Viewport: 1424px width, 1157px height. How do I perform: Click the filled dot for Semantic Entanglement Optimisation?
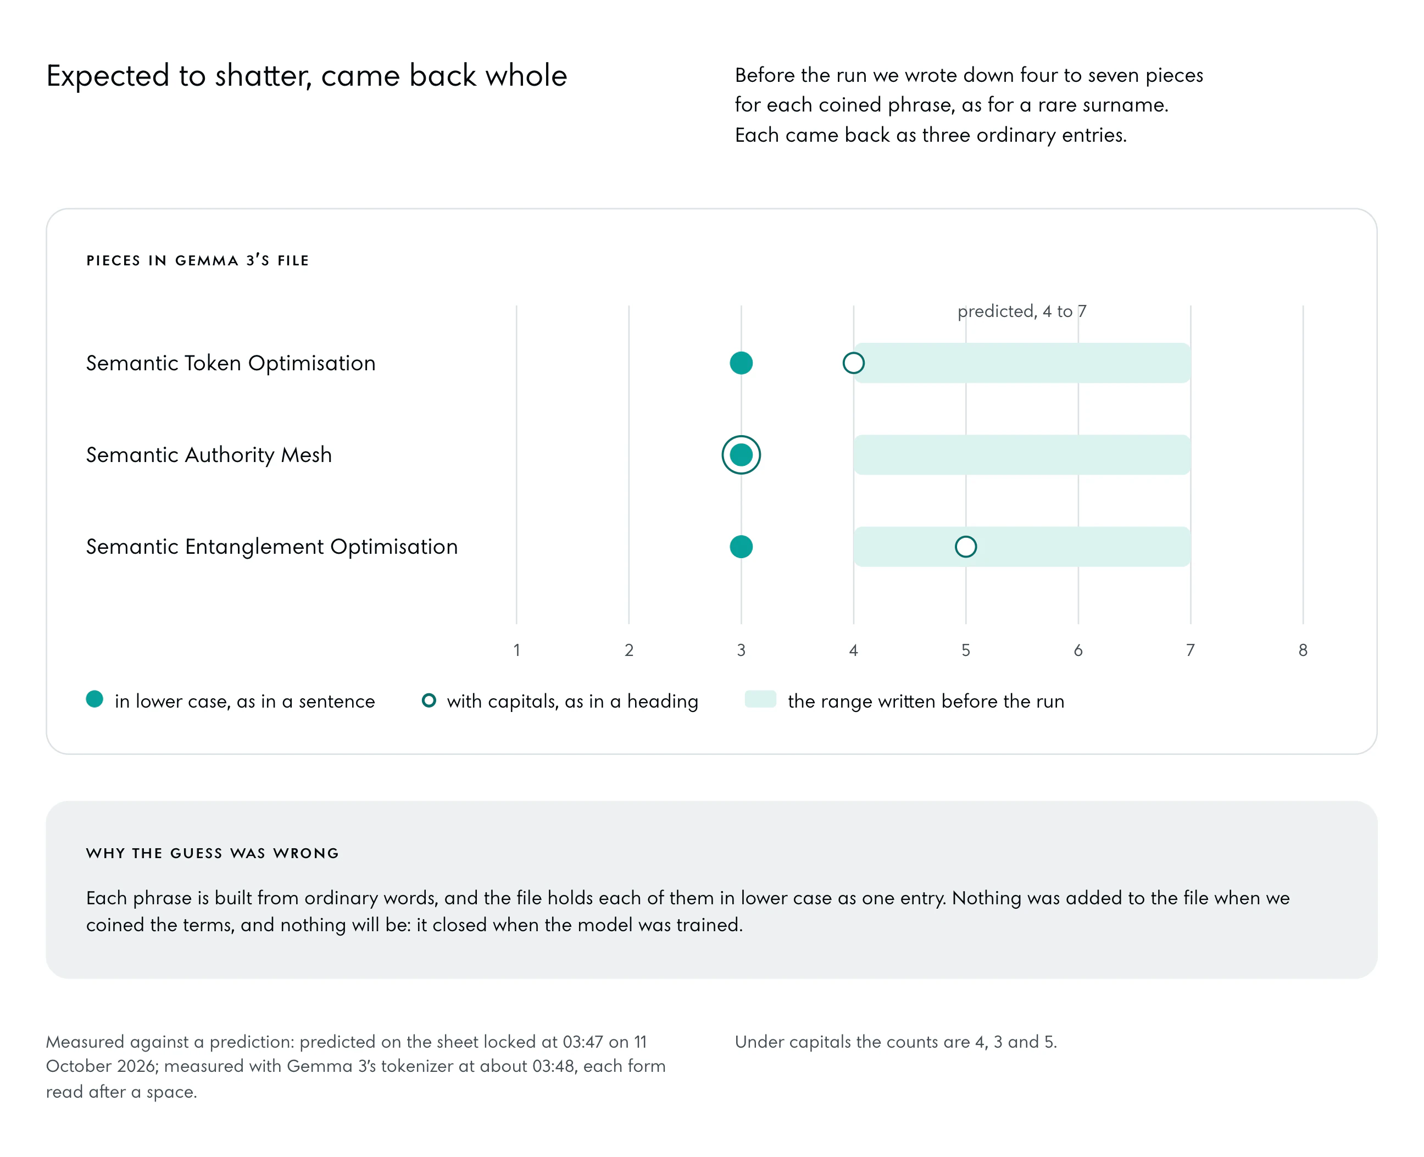coord(741,547)
